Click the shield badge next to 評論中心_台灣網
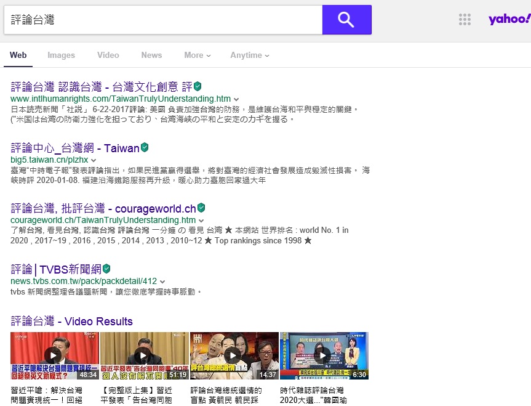The height and width of the screenshot is (406, 531). (145, 147)
